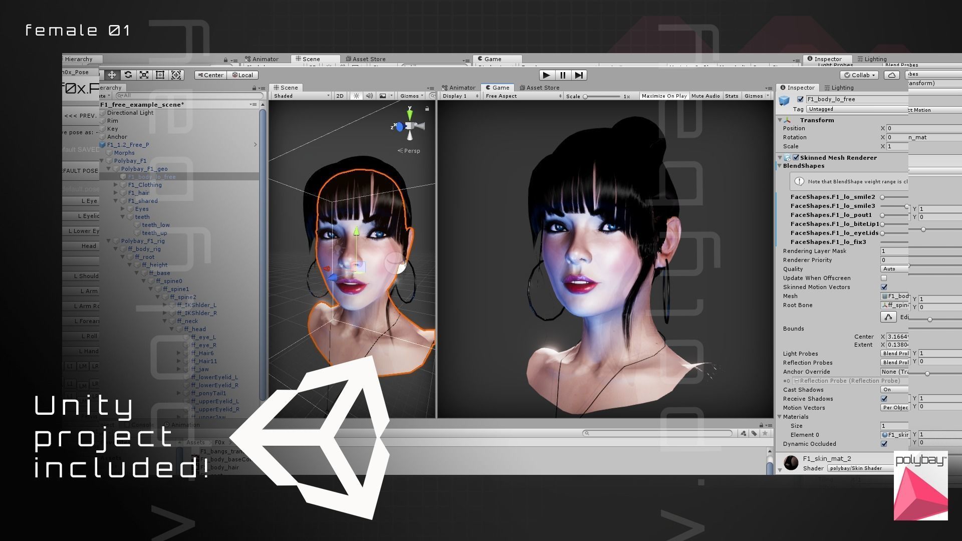Click the Project search by label icon
The height and width of the screenshot is (541, 962).
(x=754, y=433)
